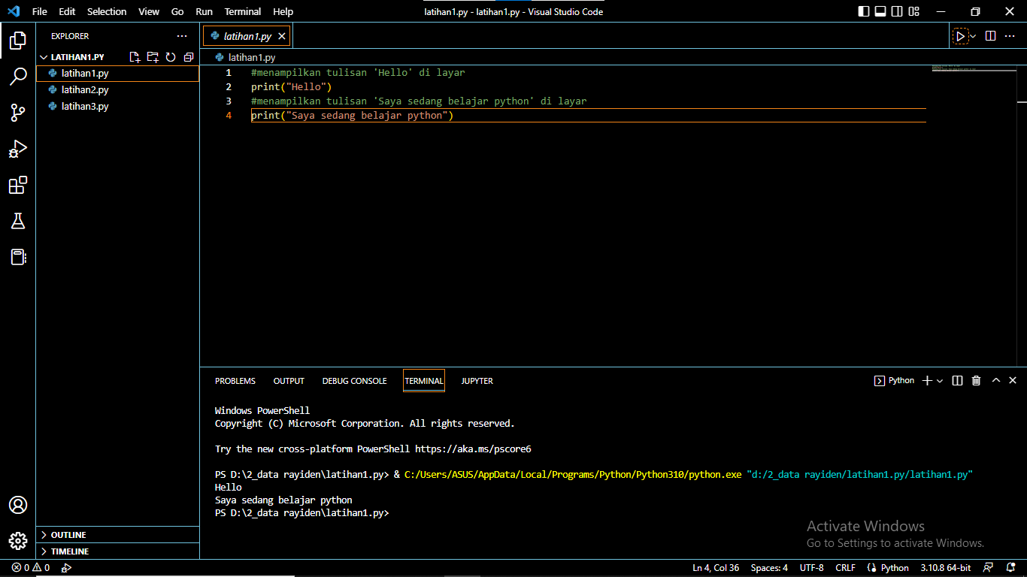Open the Run and Debug view
The image size is (1027, 577).
coord(18,149)
